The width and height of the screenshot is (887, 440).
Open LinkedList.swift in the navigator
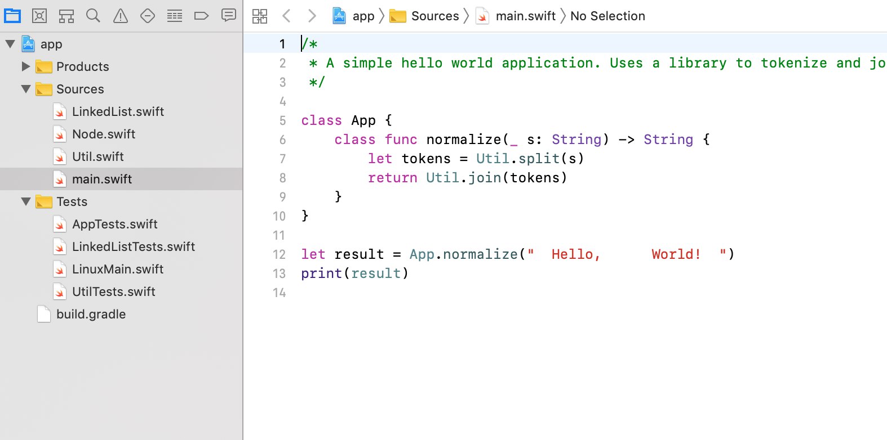coord(121,111)
